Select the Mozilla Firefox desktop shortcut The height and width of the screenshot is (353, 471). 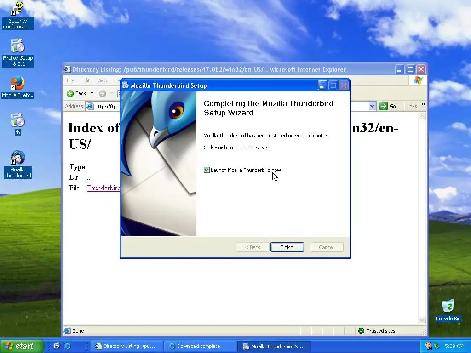pyautogui.click(x=17, y=87)
